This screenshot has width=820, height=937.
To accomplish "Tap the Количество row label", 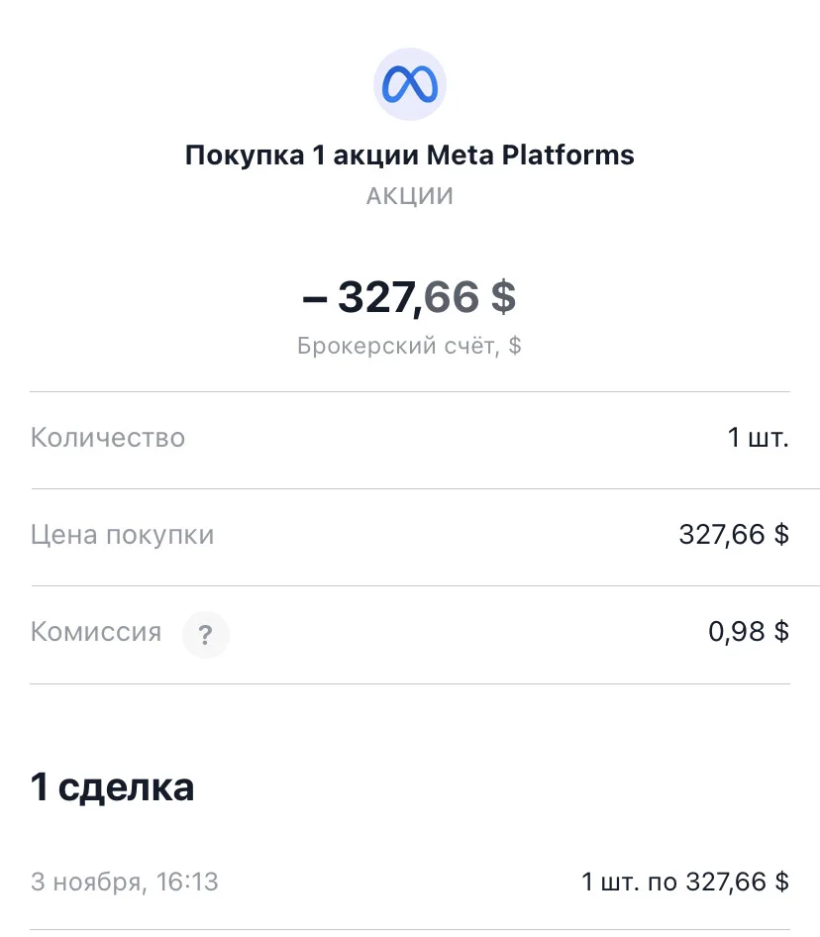I will pyautogui.click(x=108, y=438).
